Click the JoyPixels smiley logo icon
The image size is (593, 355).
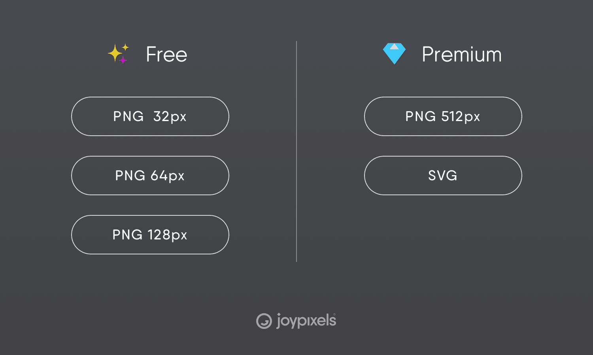point(264,321)
